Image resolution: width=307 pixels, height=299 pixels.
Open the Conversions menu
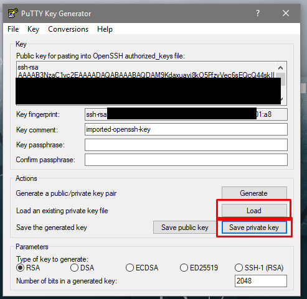tap(68, 29)
